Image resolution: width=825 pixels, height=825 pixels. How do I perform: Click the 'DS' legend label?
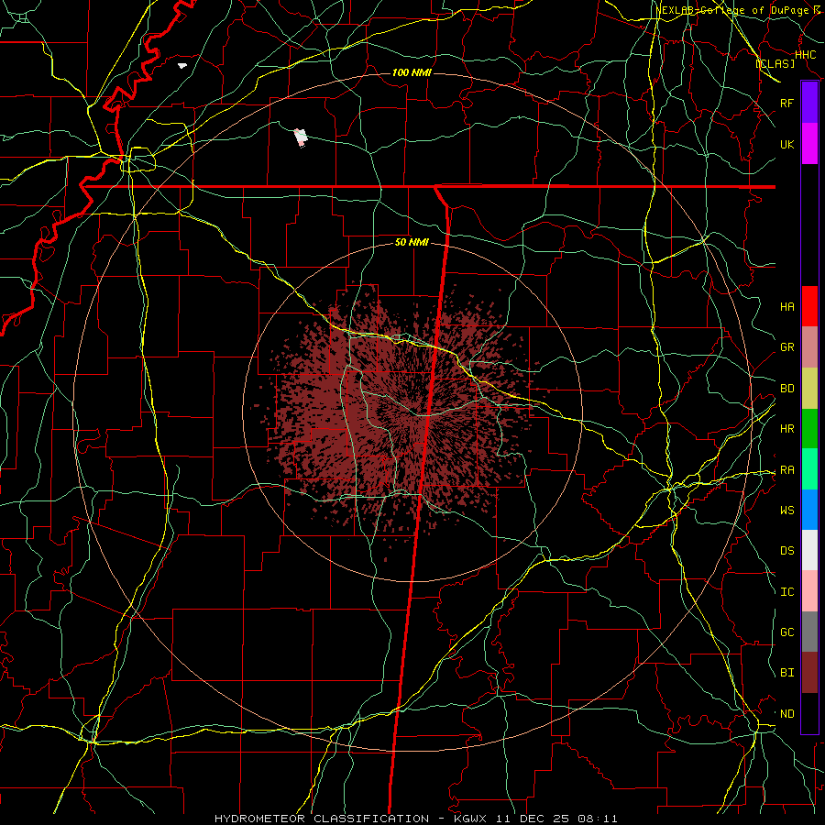click(x=786, y=551)
